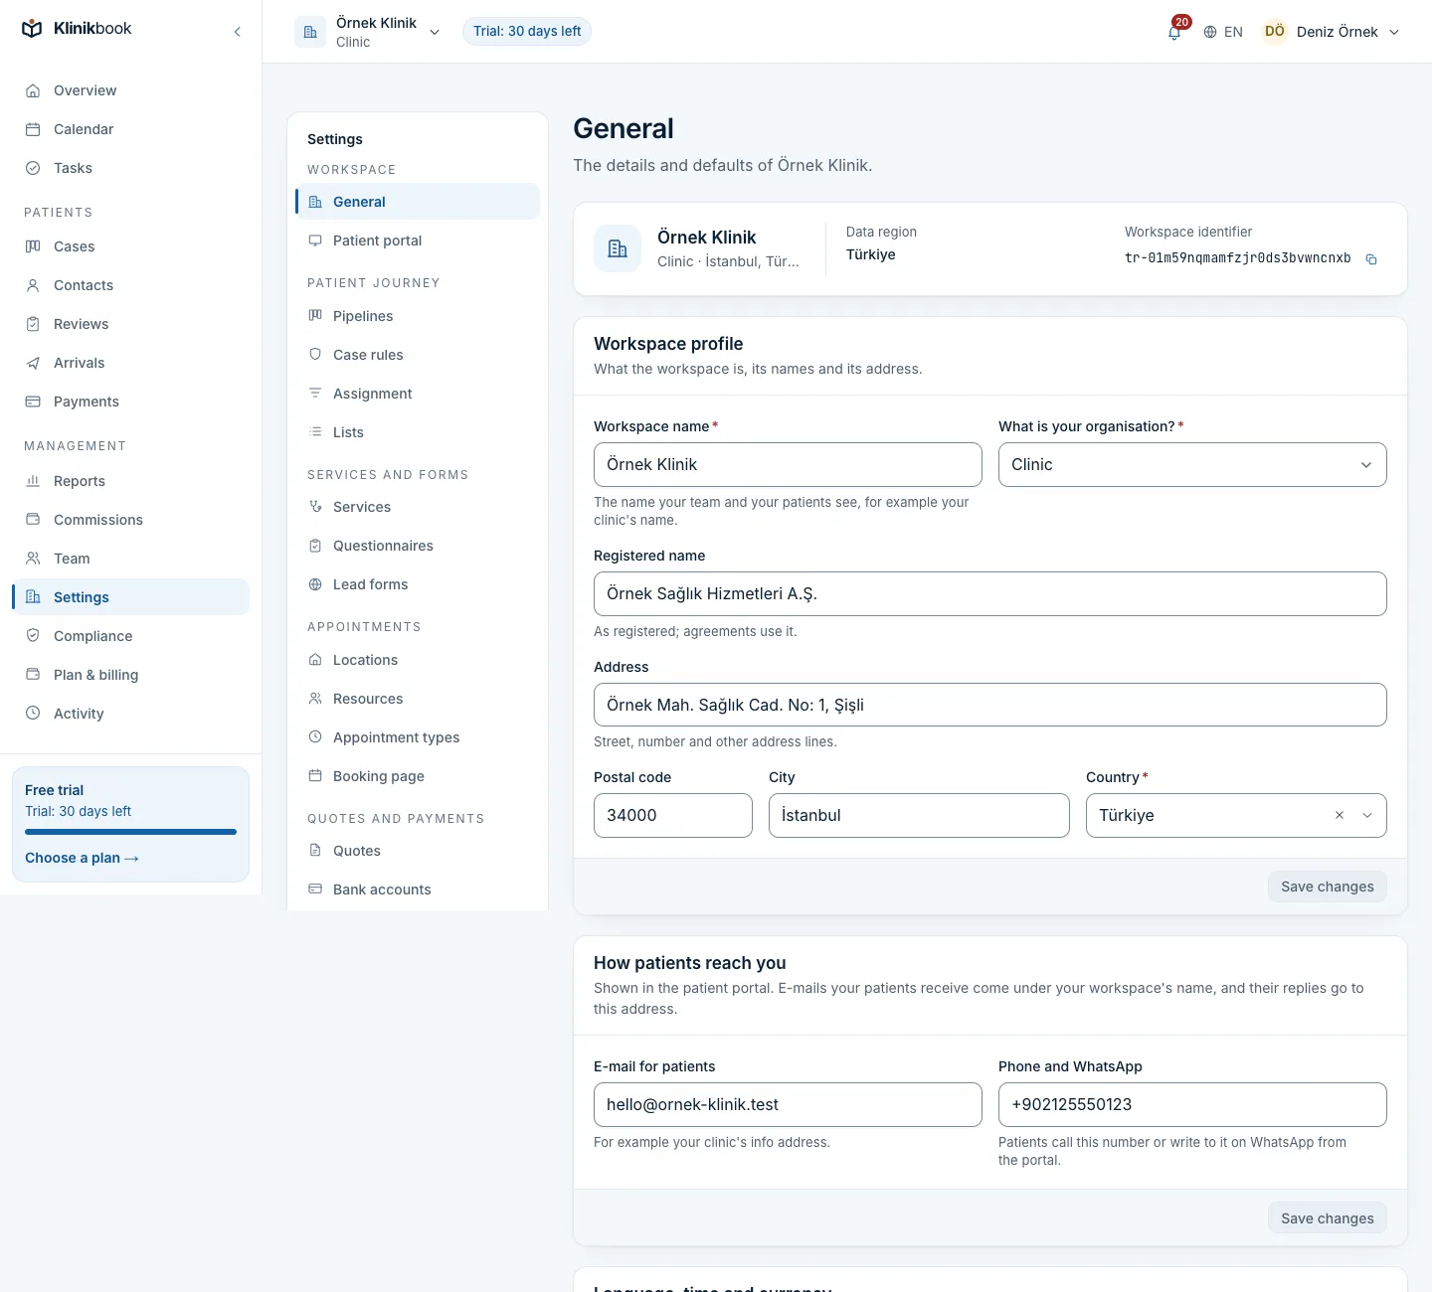
Task: Click the City field
Action: point(919,815)
